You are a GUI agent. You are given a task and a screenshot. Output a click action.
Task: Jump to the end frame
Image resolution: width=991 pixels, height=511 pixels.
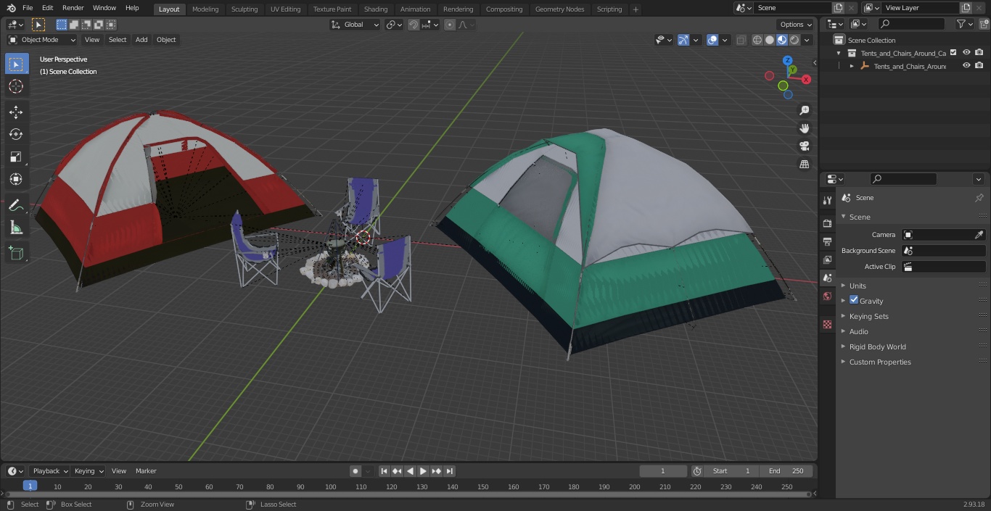pos(449,471)
